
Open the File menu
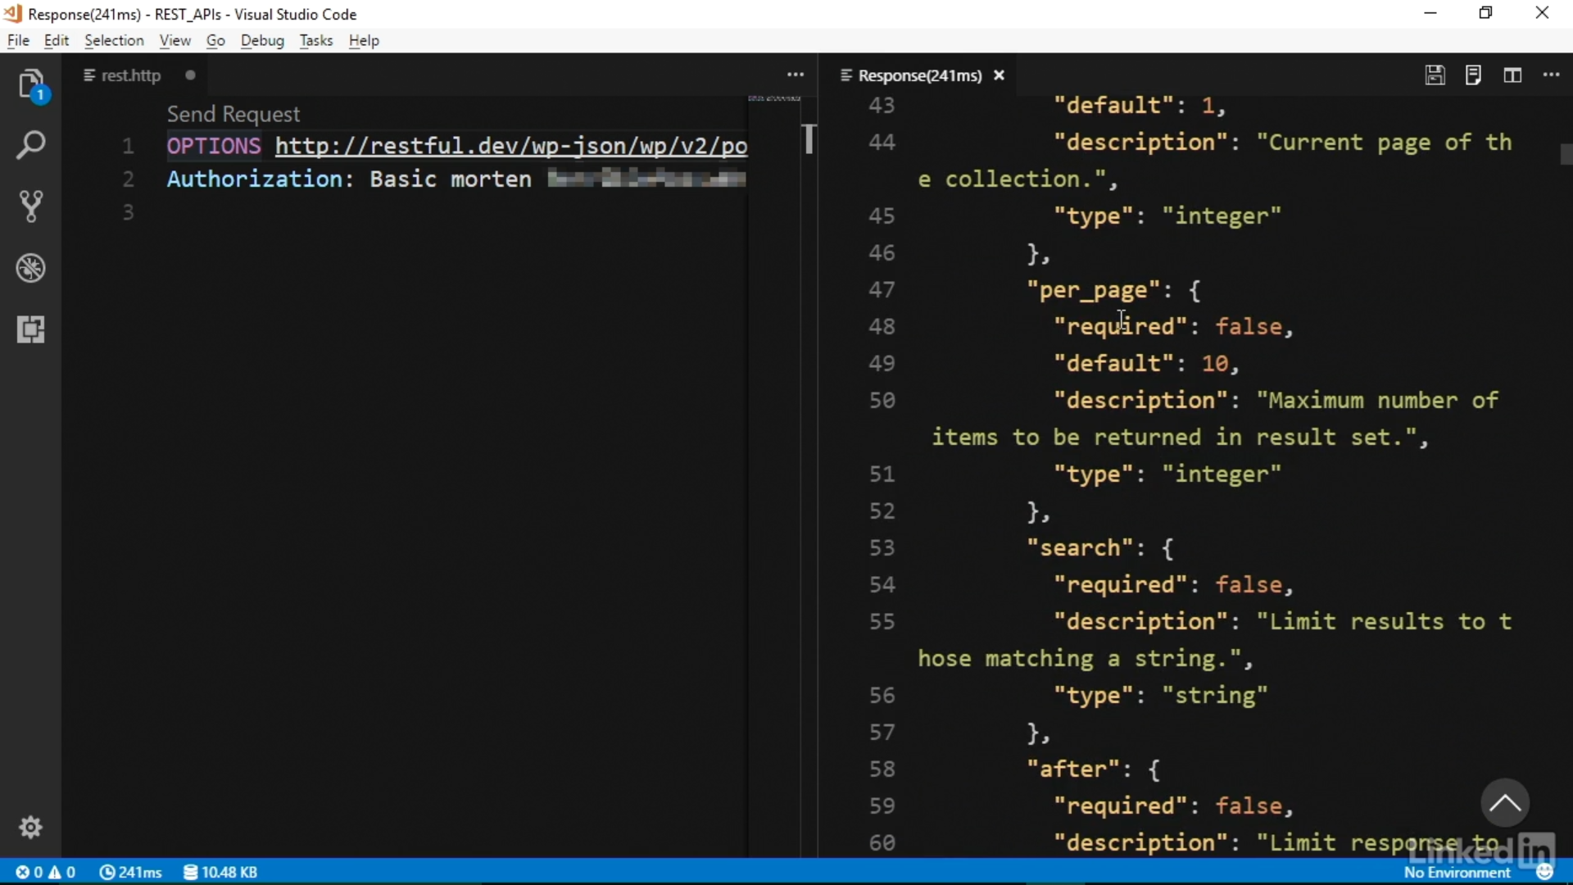coord(18,40)
